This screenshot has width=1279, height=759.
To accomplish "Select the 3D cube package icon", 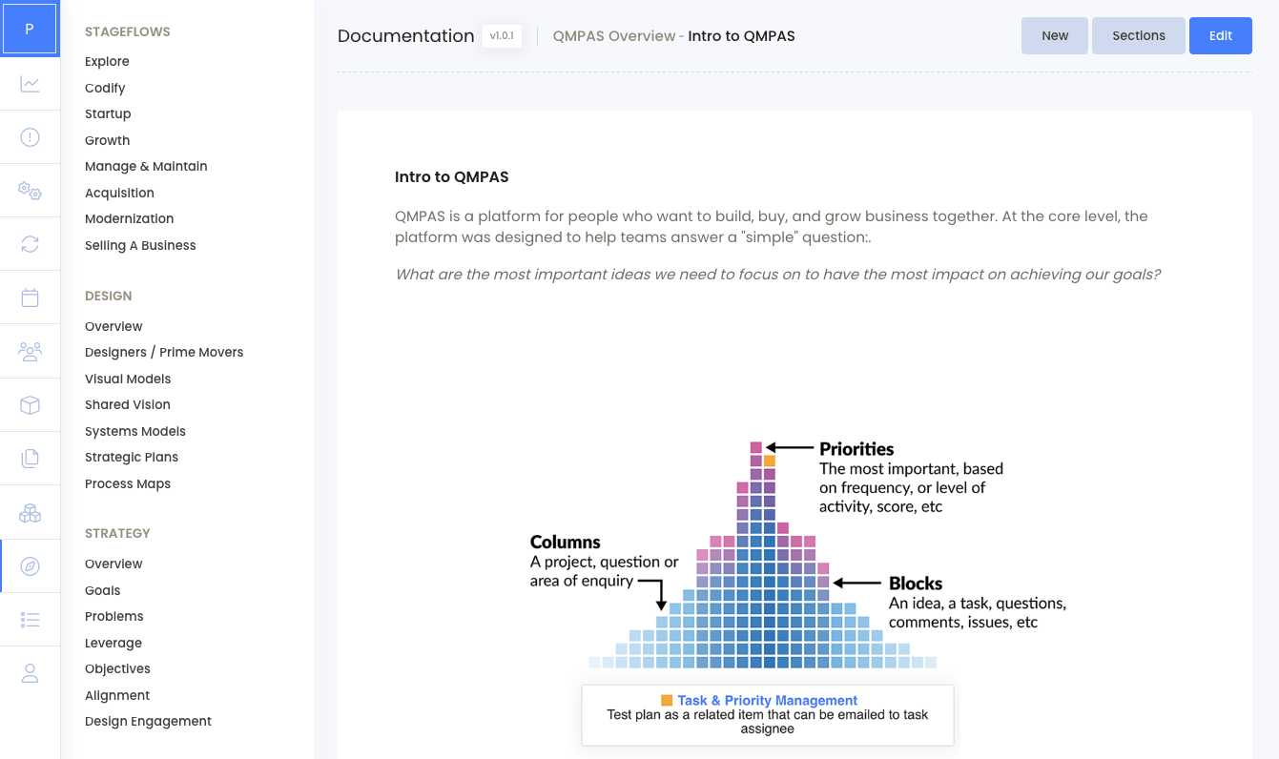I will [x=30, y=403].
